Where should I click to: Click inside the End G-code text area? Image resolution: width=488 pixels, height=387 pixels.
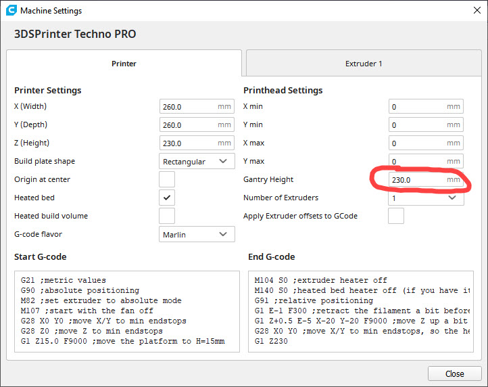click(x=361, y=311)
